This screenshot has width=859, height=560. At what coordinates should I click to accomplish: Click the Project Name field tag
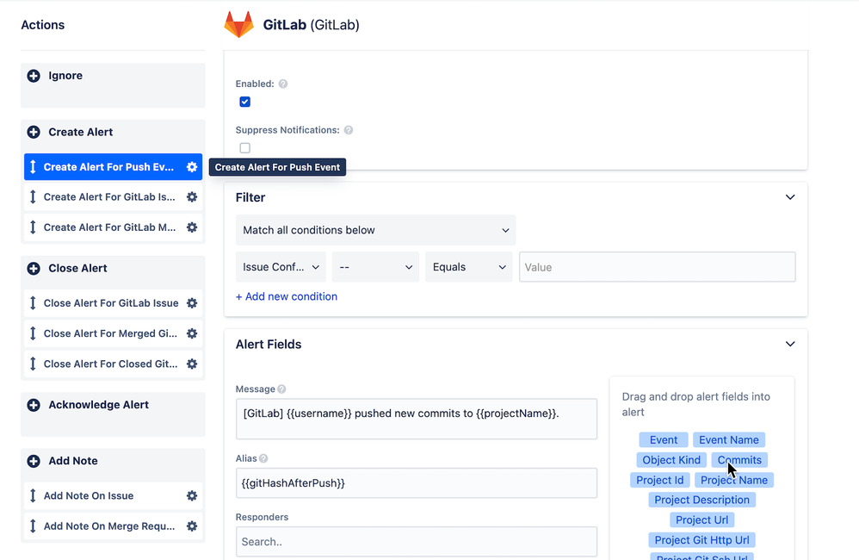click(734, 480)
